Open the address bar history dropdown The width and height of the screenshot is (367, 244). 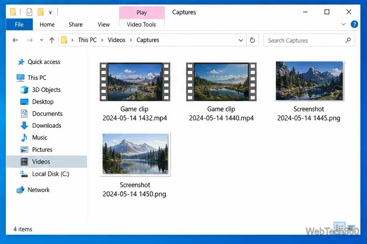coord(241,40)
